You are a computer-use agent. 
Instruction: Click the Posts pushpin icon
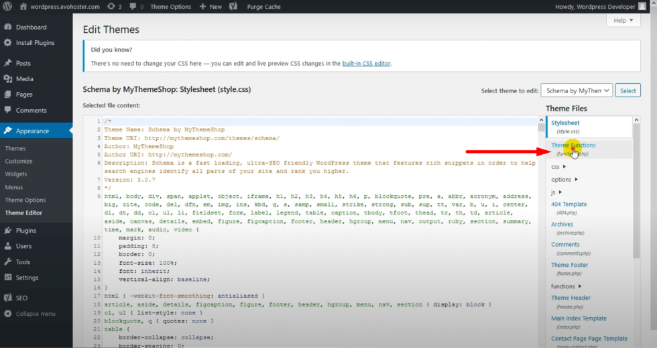tap(8, 63)
